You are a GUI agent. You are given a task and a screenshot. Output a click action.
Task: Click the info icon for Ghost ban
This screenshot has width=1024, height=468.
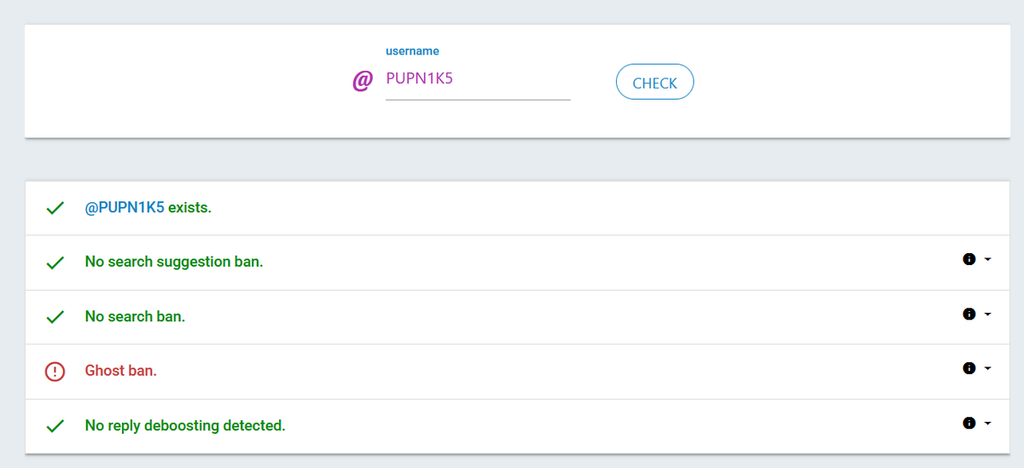(969, 368)
